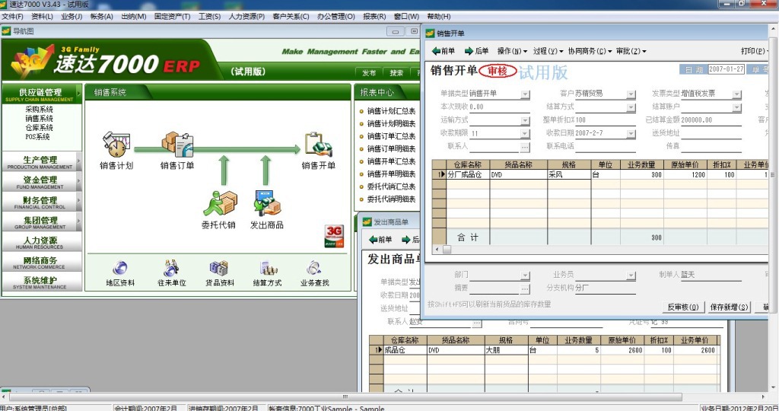The image size is (779, 411).
Task: Expand the 财务管理 sidebar section
Action: [x=42, y=202]
